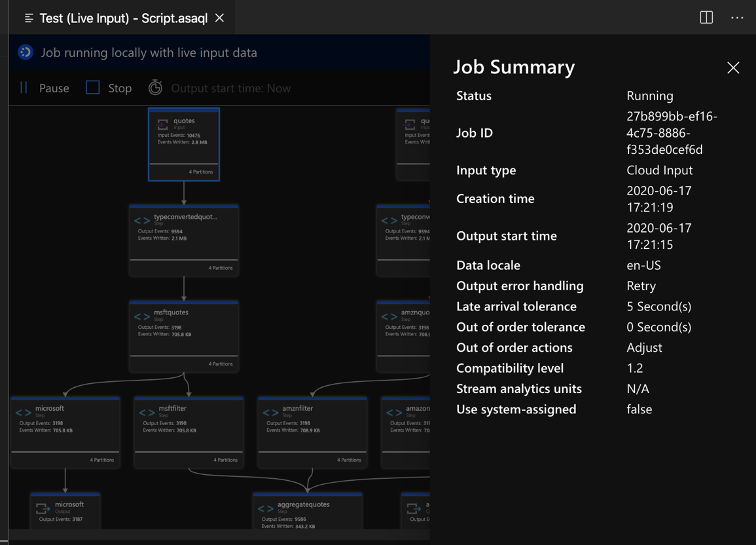The height and width of the screenshot is (545, 756).
Task: Click the Job Summary heading
Action: 513,67
